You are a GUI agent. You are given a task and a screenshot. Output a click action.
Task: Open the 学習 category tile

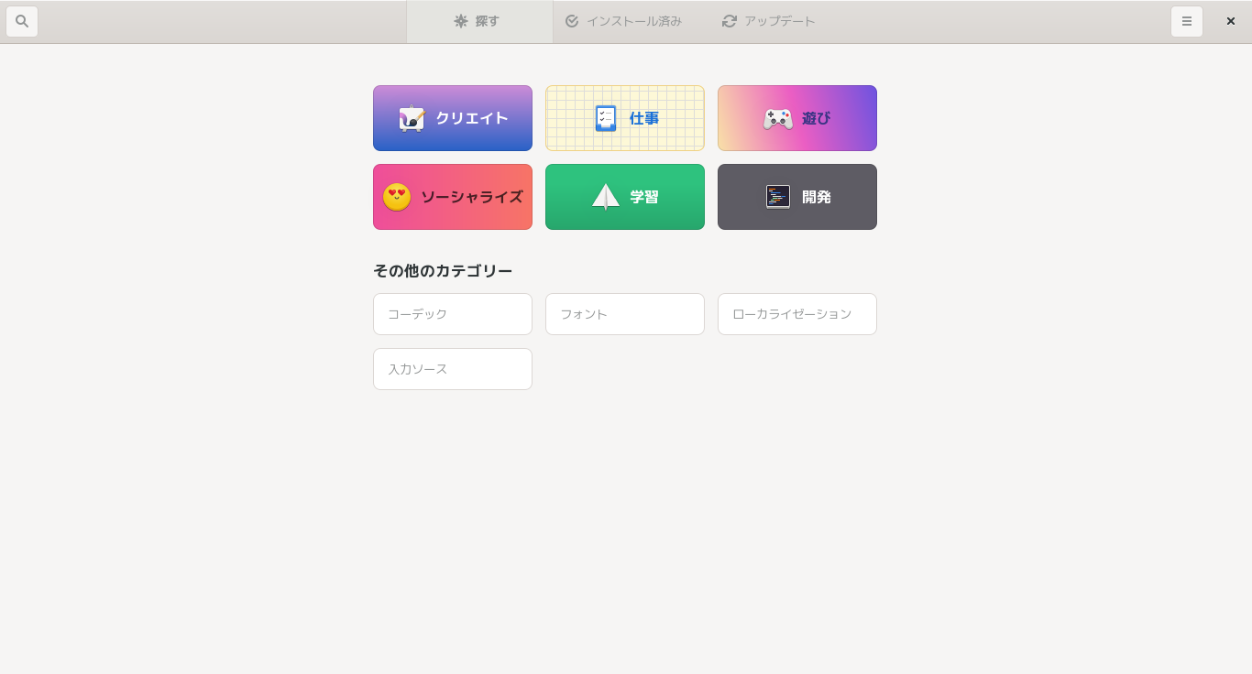coord(625,197)
